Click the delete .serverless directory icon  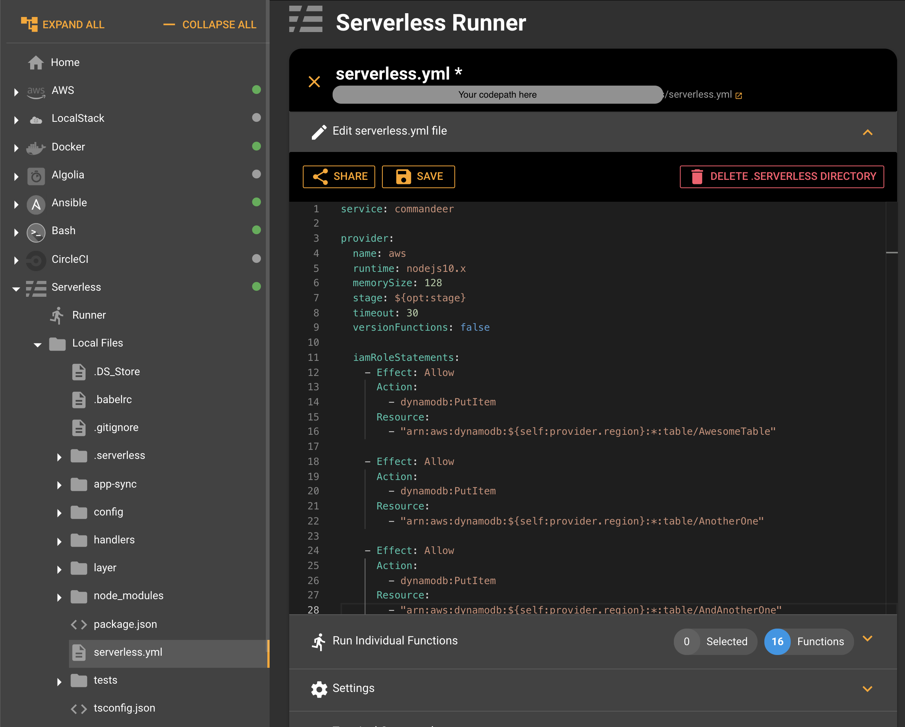(697, 176)
